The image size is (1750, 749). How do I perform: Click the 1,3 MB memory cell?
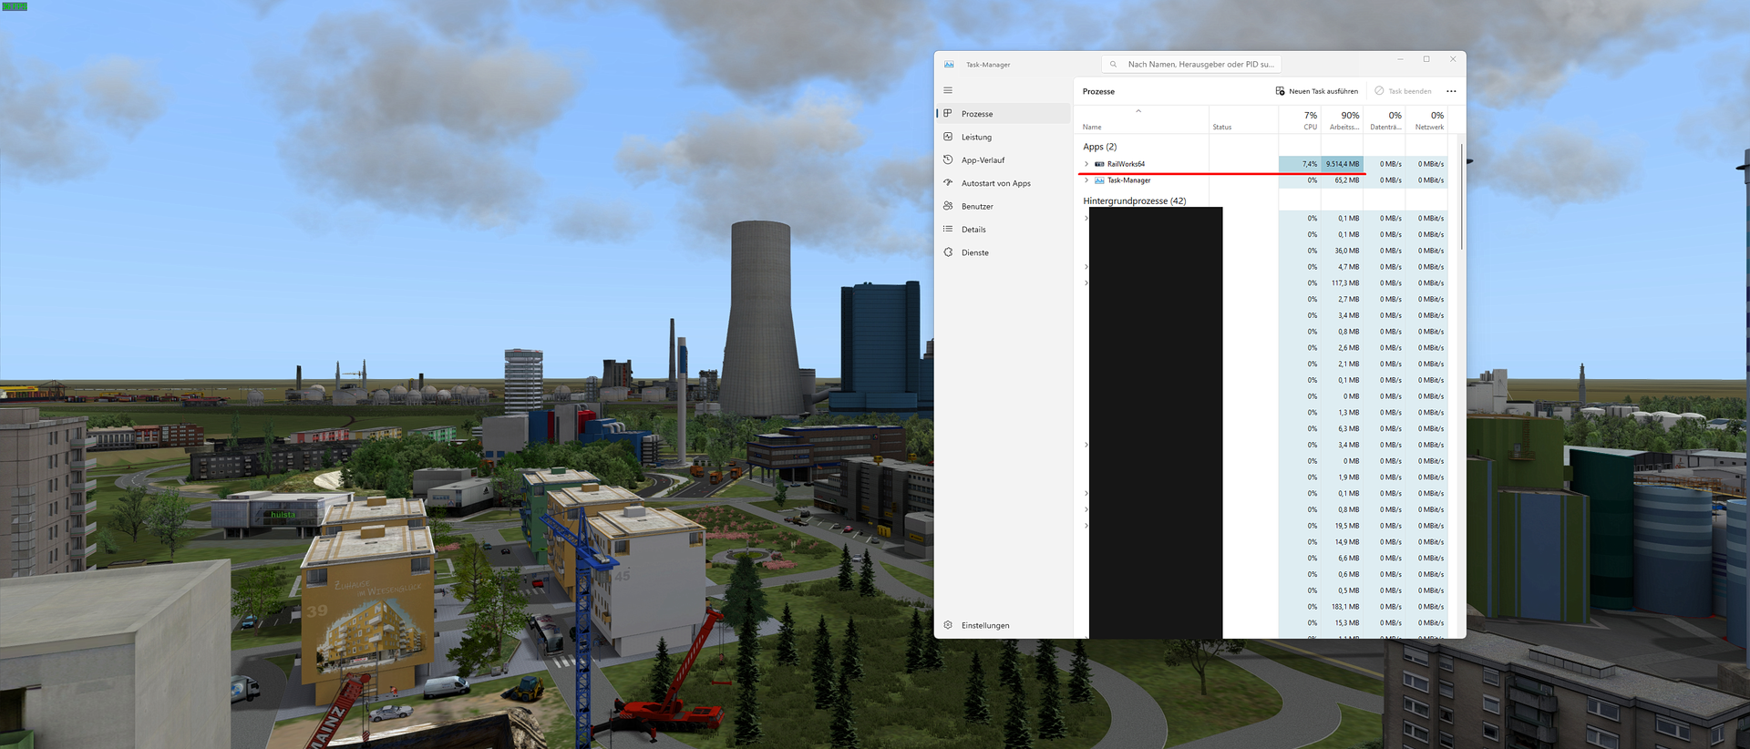[x=1343, y=413]
